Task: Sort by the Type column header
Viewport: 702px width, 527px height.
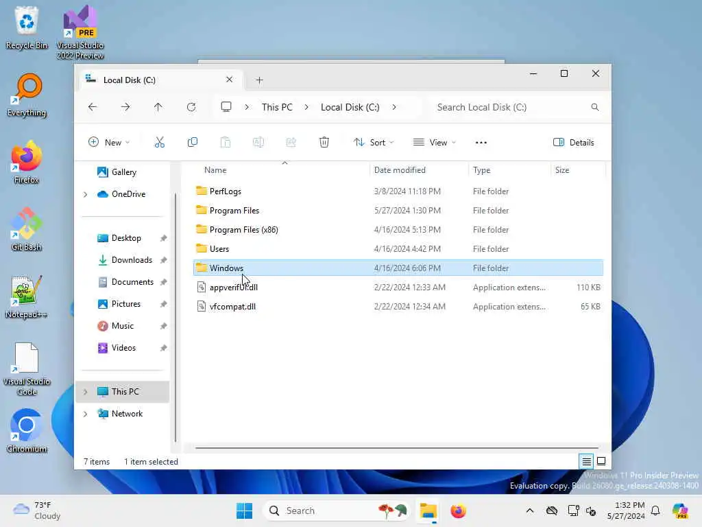Action: pyautogui.click(x=482, y=170)
